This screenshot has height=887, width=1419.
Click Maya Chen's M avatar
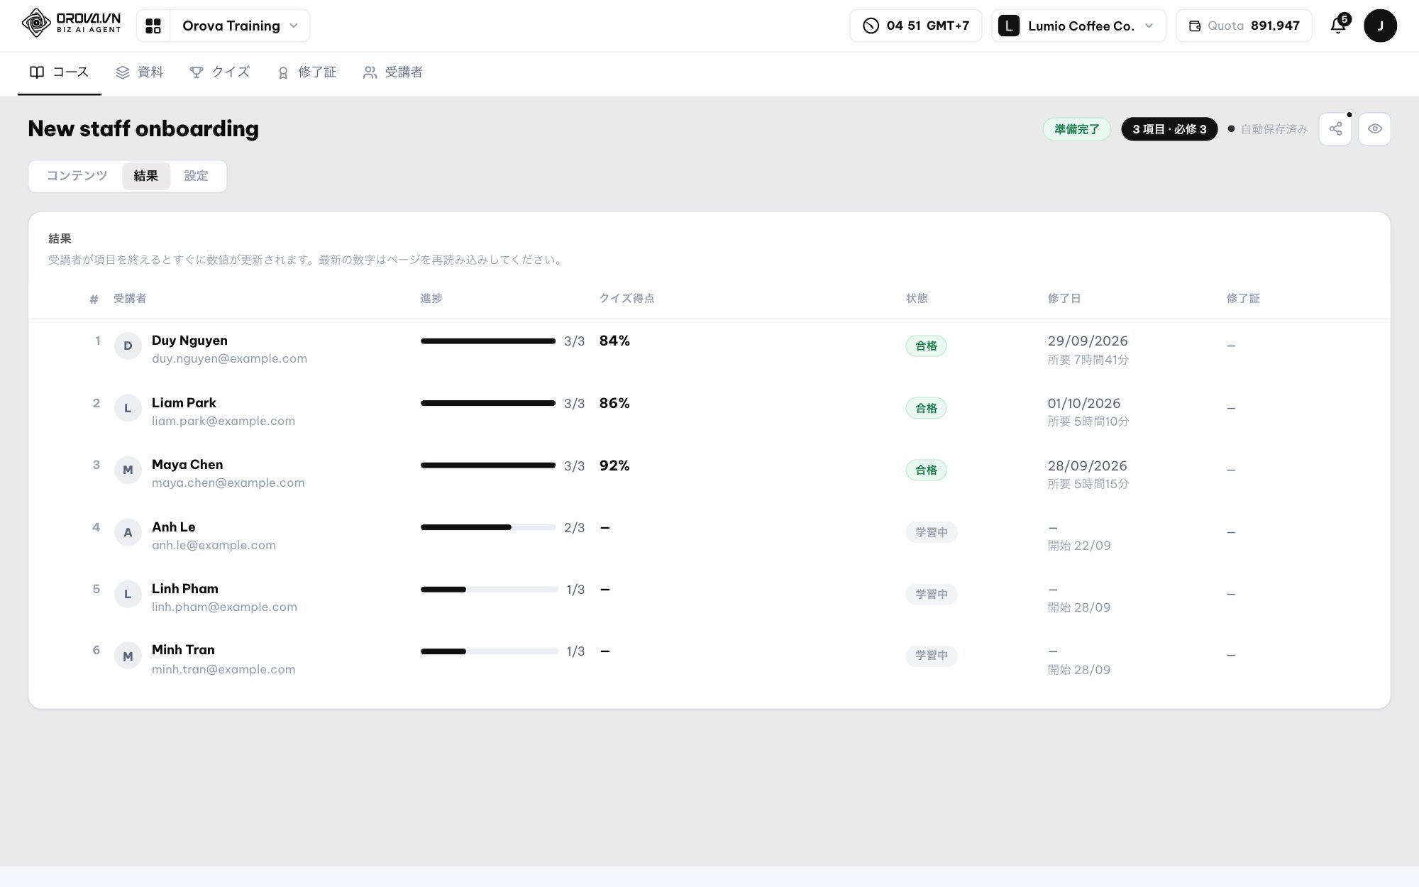[128, 470]
